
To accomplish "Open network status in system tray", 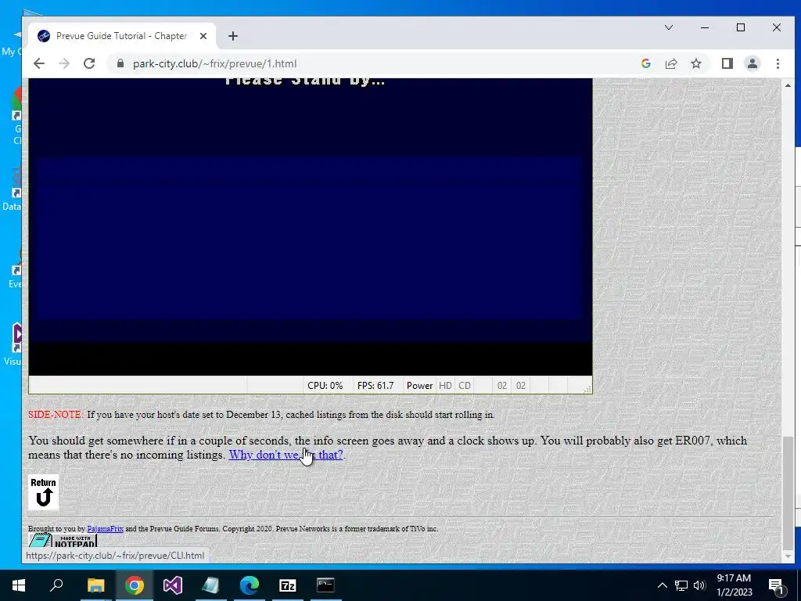I will click(x=681, y=585).
